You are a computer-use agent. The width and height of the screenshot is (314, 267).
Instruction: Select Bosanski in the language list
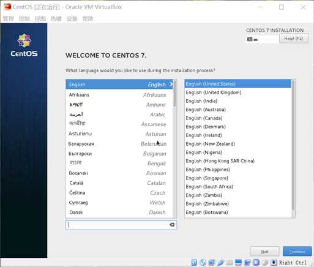point(119,173)
